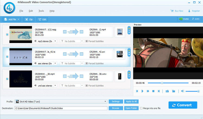
Task: Enable Merge into one file
Action: pyautogui.click(x=141, y=108)
